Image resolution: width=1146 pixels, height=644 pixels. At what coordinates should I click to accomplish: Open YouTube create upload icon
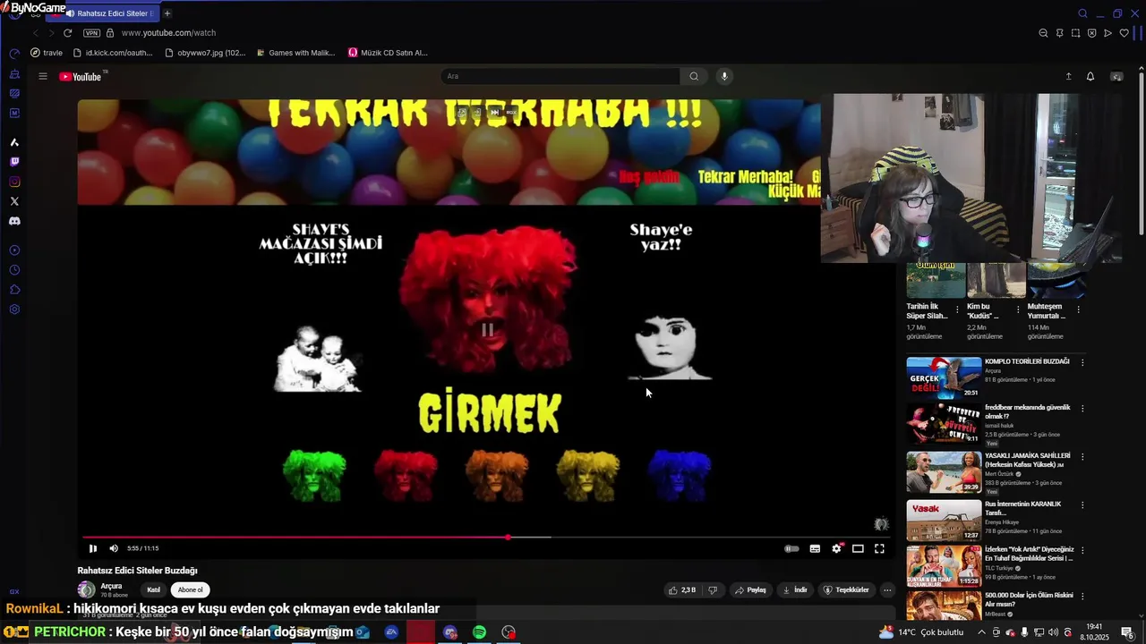coord(1068,76)
